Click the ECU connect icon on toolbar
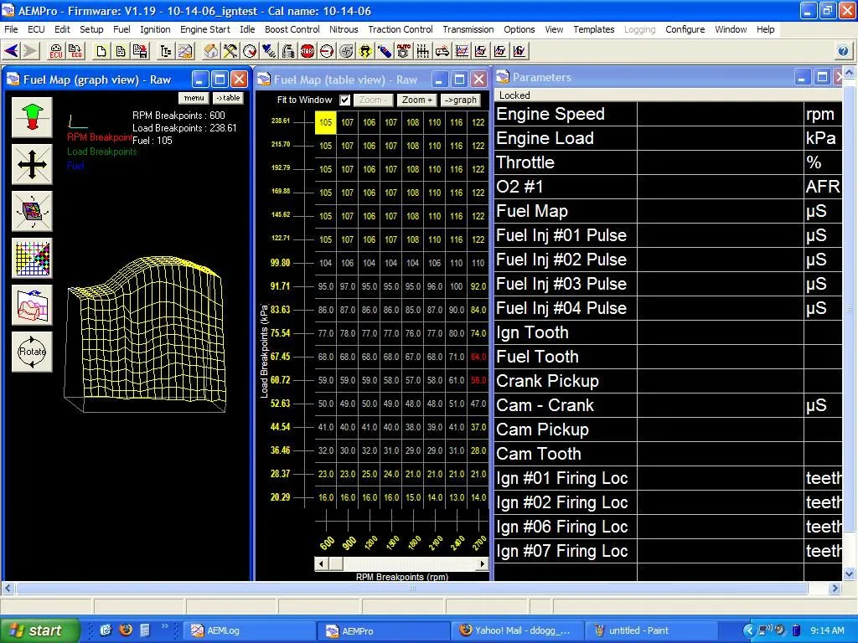This screenshot has width=858, height=643. click(56, 51)
